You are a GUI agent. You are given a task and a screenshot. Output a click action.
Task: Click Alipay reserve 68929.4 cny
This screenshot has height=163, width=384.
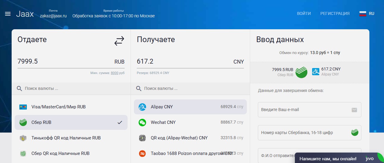[232, 107]
